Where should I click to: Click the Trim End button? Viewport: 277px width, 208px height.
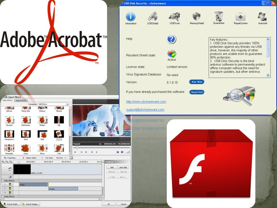coord(61,158)
